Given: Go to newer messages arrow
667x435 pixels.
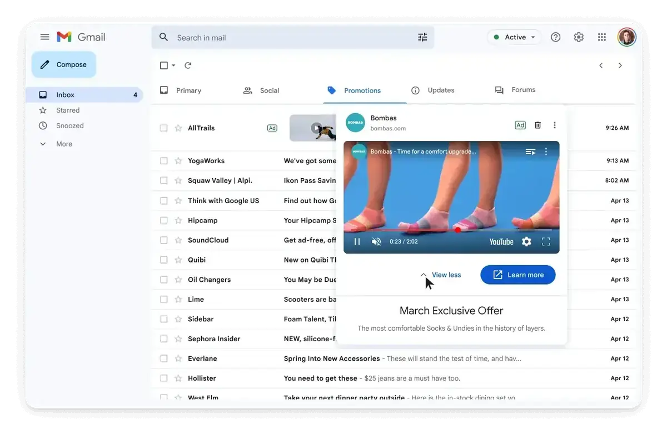Looking at the screenshot, I should [x=601, y=65].
